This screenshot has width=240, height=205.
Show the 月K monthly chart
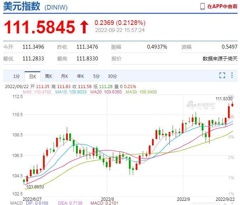click(64, 76)
